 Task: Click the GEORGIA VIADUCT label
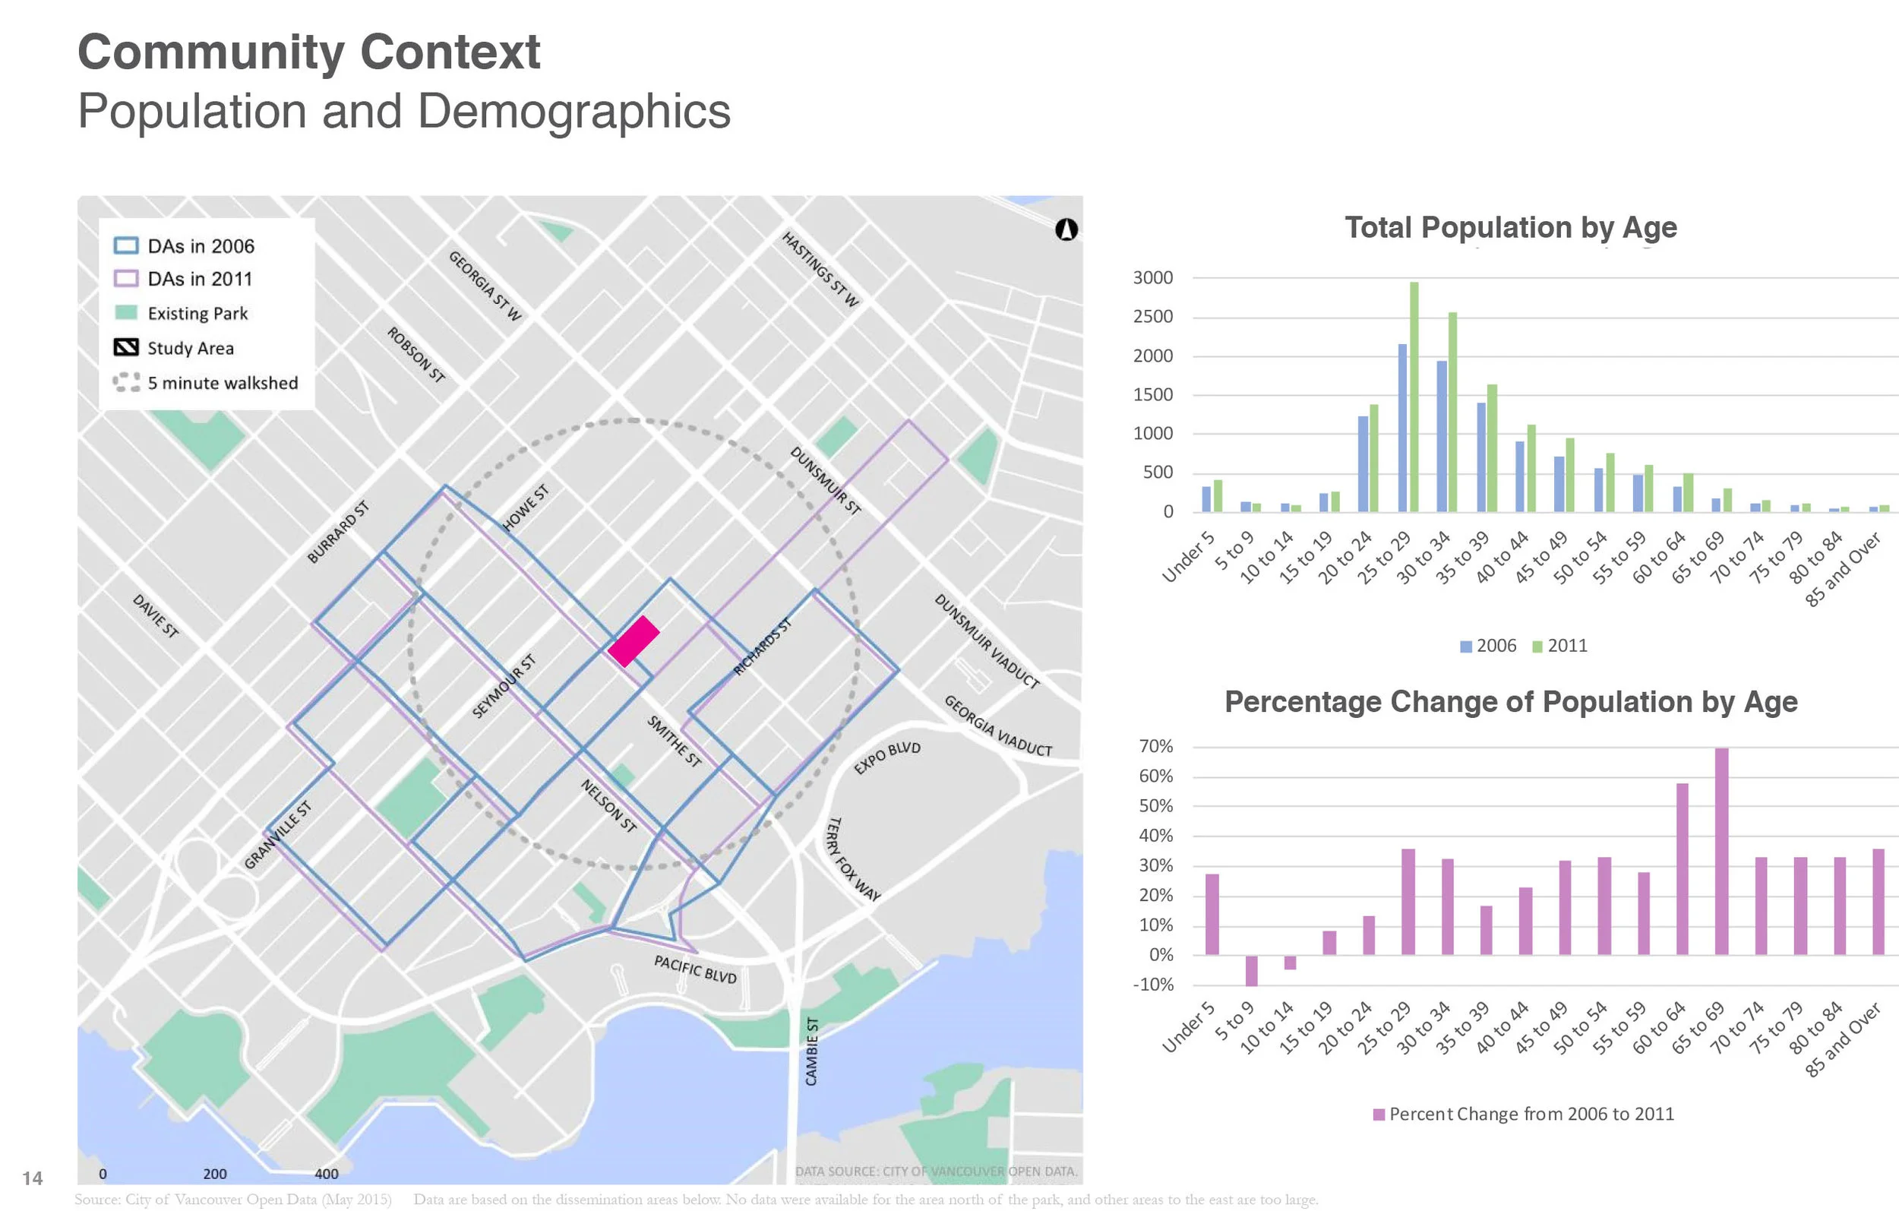tap(998, 726)
